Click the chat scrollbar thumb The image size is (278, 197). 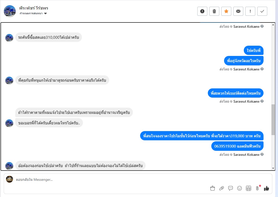tap(273, 120)
